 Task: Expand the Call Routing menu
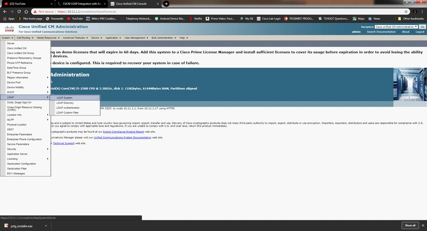[x=24, y=38]
